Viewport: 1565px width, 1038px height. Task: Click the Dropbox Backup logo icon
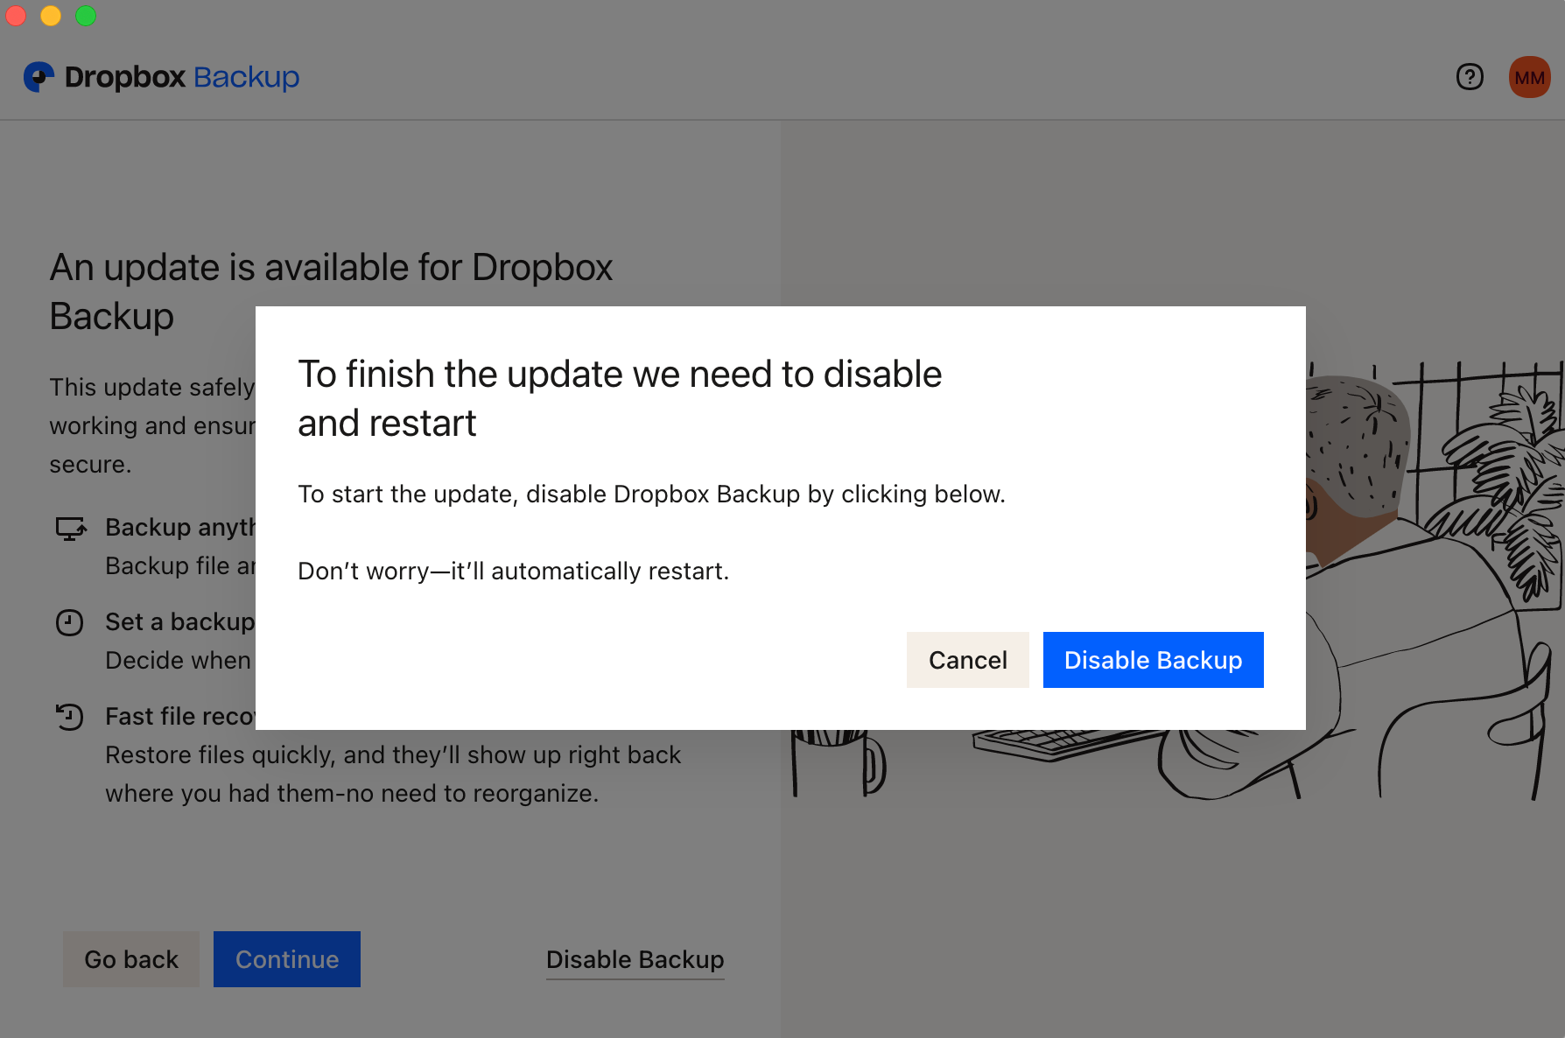[39, 77]
